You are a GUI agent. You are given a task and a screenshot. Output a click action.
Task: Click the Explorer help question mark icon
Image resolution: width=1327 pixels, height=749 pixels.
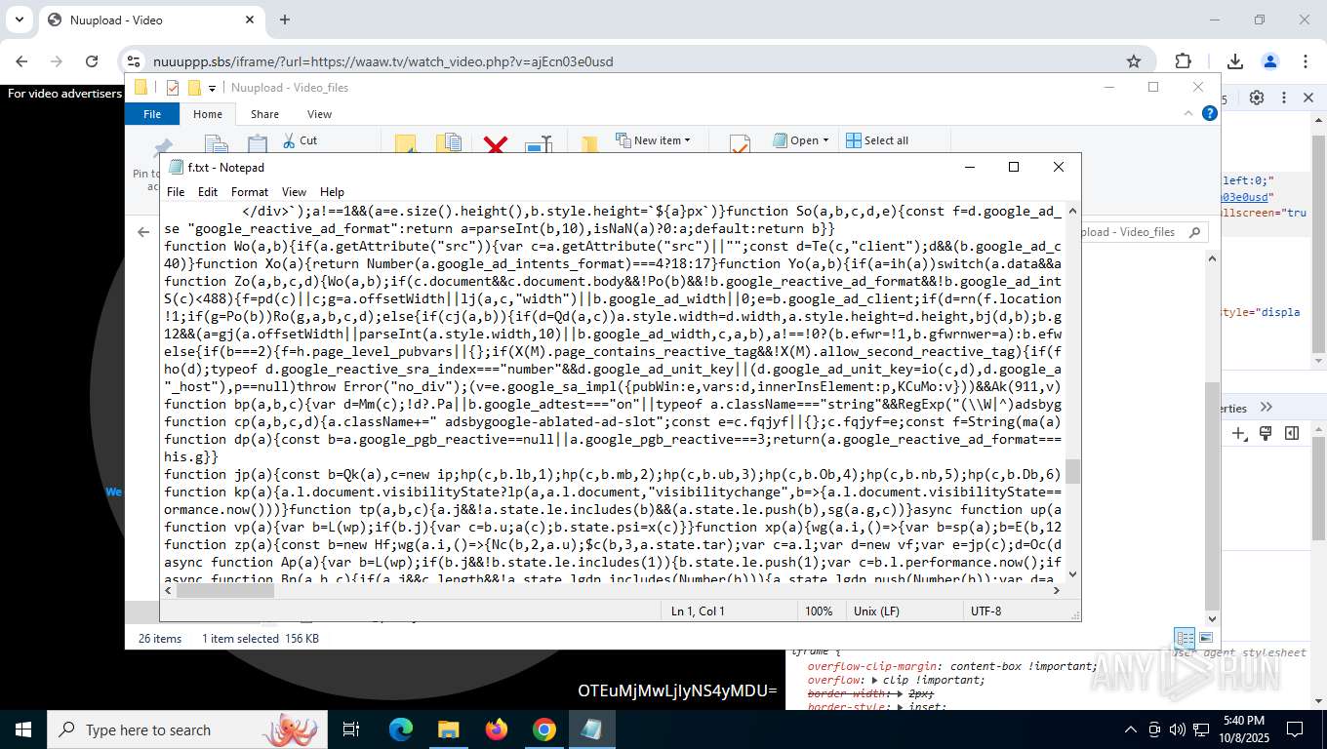pos(1210,113)
